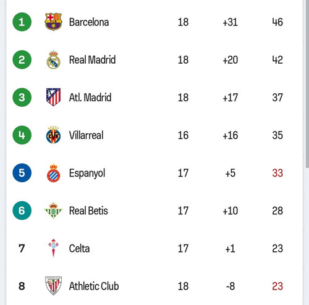The image size is (309, 305).
Task: Click the Espanyol club crest
Action: click(53, 173)
